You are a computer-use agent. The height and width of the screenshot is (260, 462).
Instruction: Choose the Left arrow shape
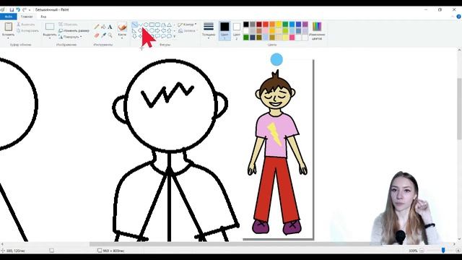[x=163, y=30]
